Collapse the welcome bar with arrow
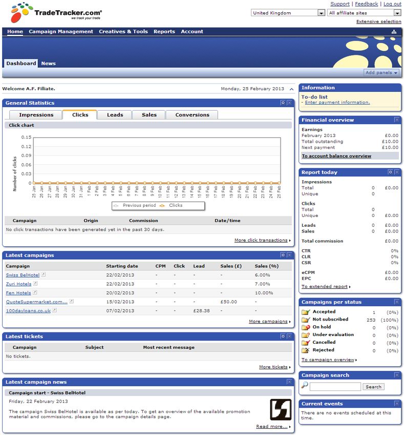 pos(291,89)
